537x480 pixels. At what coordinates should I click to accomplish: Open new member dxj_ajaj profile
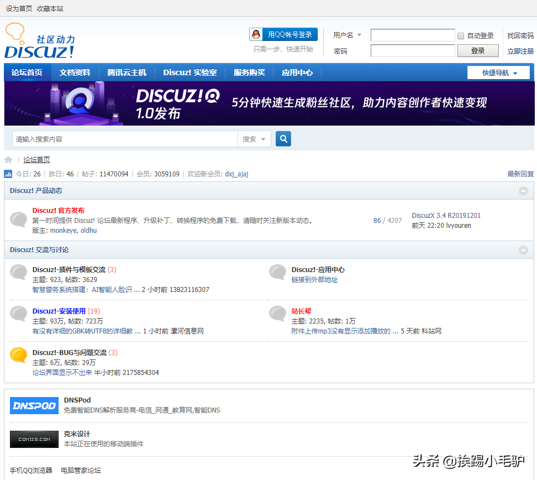(x=236, y=174)
